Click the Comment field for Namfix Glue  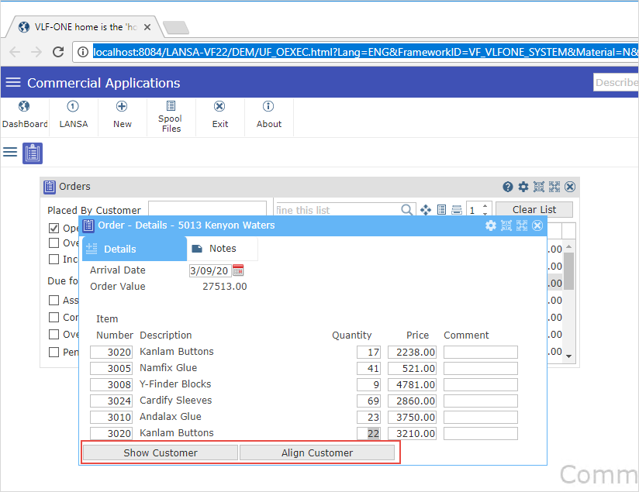point(480,368)
